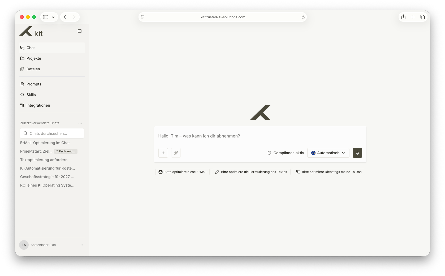The width and height of the screenshot is (445, 276).
Task: Click into the 'Hallo, Tim' message input
Action: point(260,136)
